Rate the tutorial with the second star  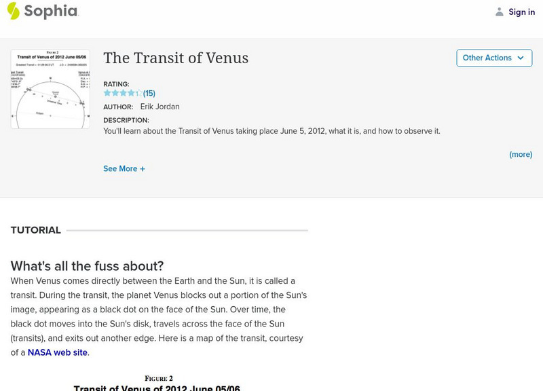(x=115, y=92)
